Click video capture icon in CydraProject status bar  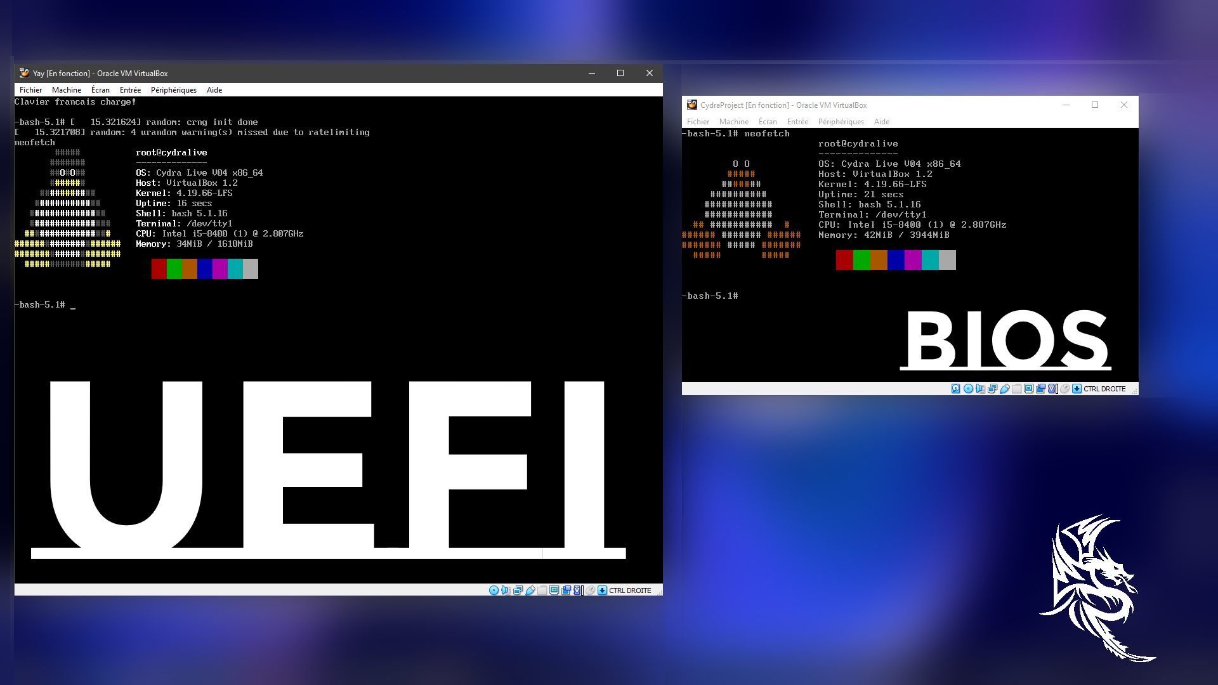[1040, 389]
